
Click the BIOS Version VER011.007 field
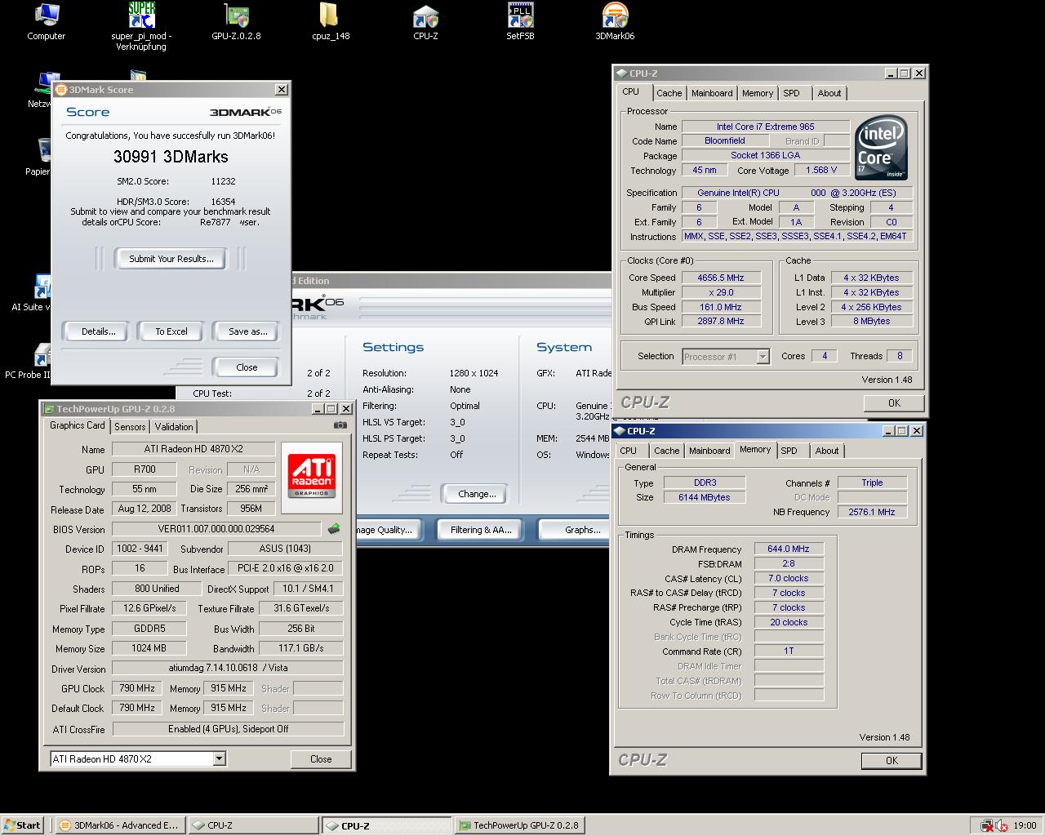(216, 529)
